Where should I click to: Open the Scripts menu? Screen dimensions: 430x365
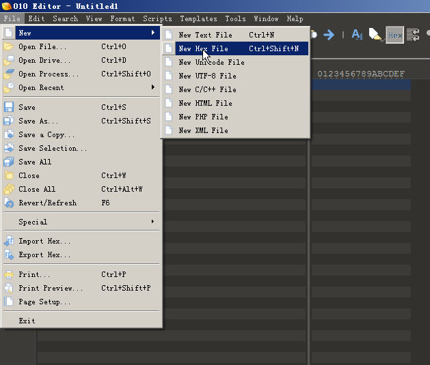(157, 18)
